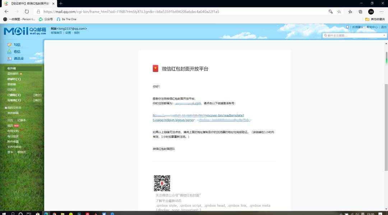
Task: Click the star next to 星标邮件
Action: 21,74
